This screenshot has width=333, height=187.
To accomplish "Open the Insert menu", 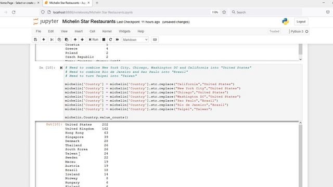I will [x=79, y=31].
